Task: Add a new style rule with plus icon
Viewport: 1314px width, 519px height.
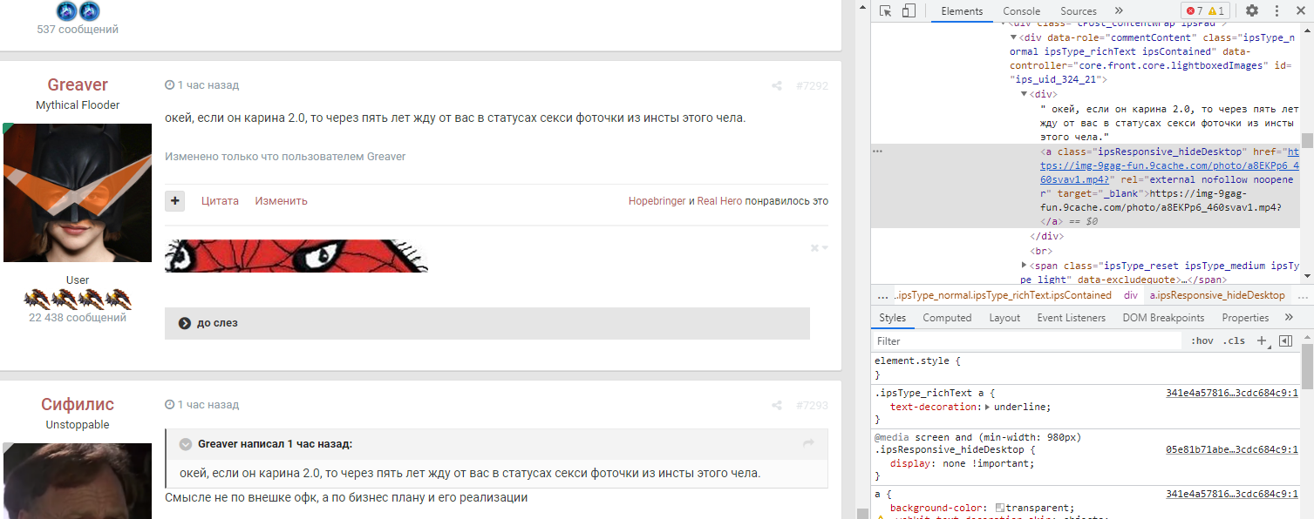Action: point(1262,341)
